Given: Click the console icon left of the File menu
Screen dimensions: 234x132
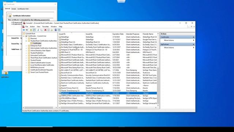Looking at the screenshot, I should [23, 27].
